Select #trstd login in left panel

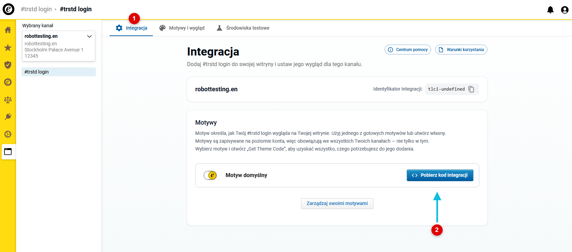(59, 72)
